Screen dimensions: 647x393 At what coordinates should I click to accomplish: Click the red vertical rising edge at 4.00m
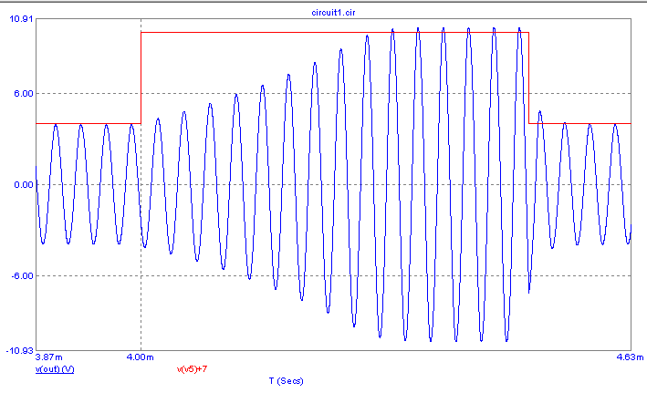141,78
